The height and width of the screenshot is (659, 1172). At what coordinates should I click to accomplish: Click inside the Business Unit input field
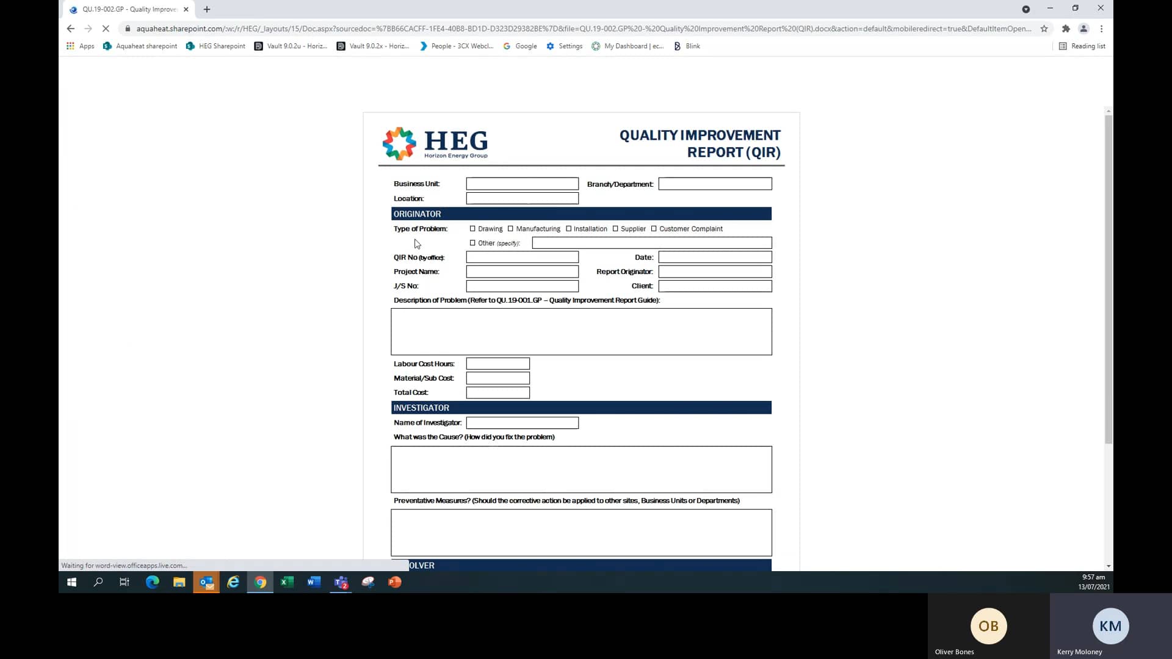tap(522, 183)
